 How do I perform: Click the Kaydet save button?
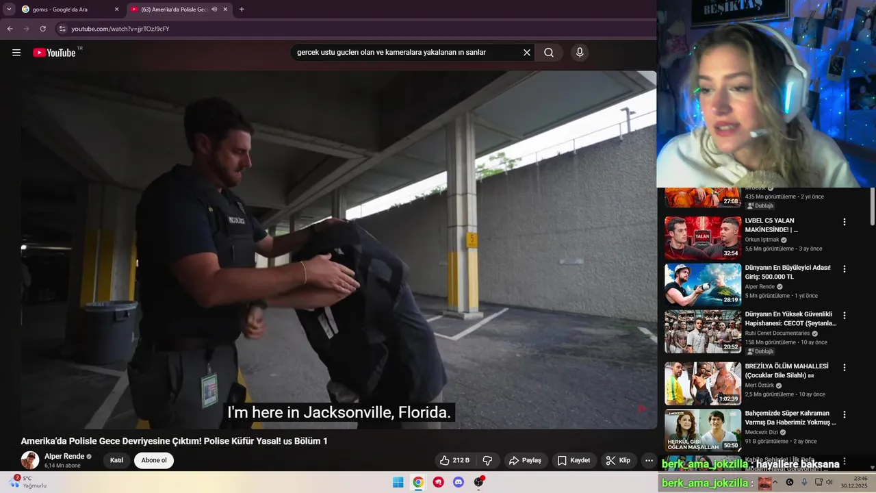[574, 460]
